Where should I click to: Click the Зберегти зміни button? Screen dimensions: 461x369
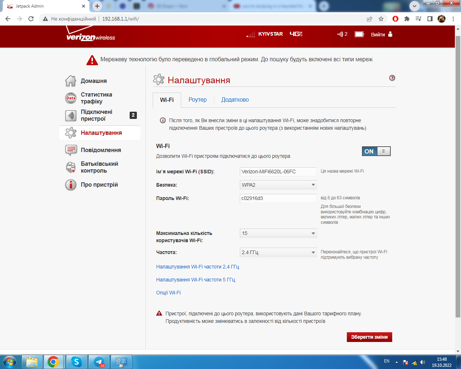369,337
